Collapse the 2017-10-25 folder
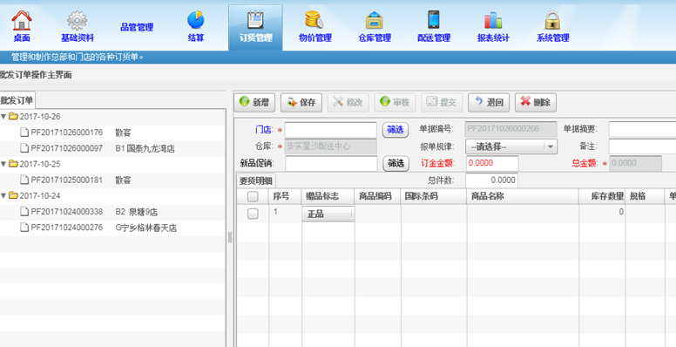Image resolution: width=676 pixels, height=347 pixels. pyautogui.click(x=3, y=164)
